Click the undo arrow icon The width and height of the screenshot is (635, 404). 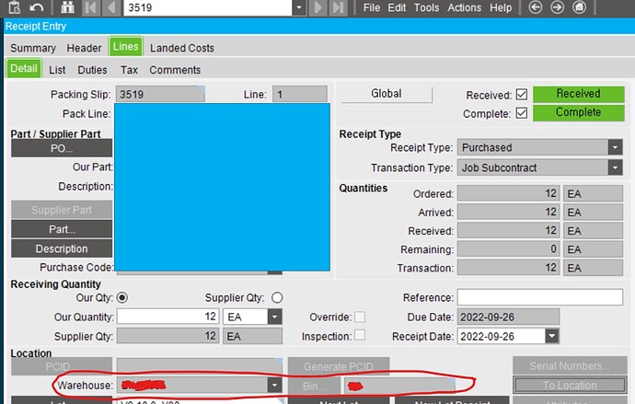37,7
